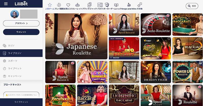Viewport: 203px width, 106px height.
Task: Open the Baccarat category icon
Action: pos(100,5)
